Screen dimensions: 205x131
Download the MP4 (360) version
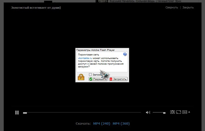(x=121, y=124)
